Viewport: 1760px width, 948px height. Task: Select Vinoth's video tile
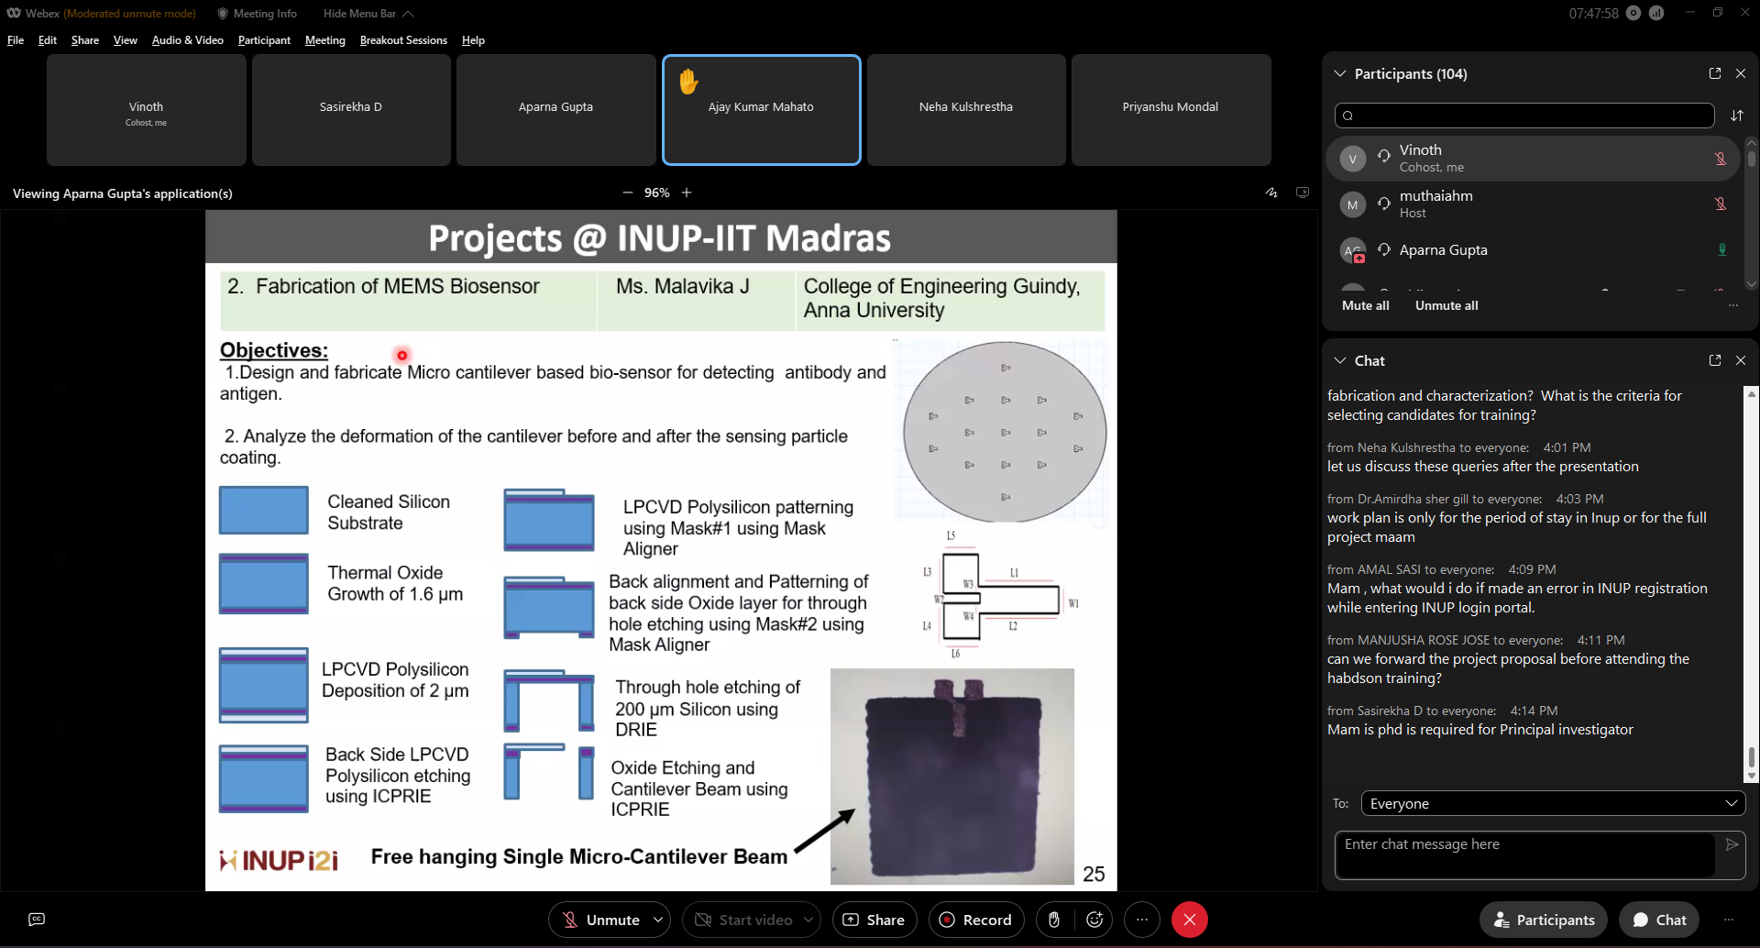pos(147,110)
